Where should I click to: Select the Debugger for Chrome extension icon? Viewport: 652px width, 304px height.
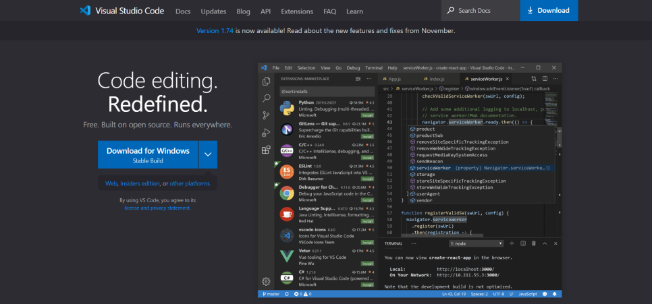click(x=287, y=193)
